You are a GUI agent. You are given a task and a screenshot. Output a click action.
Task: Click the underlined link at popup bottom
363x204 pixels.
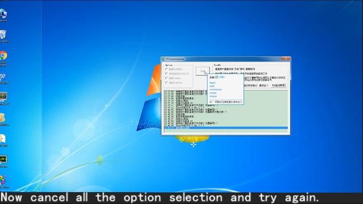click(x=228, y=101)
